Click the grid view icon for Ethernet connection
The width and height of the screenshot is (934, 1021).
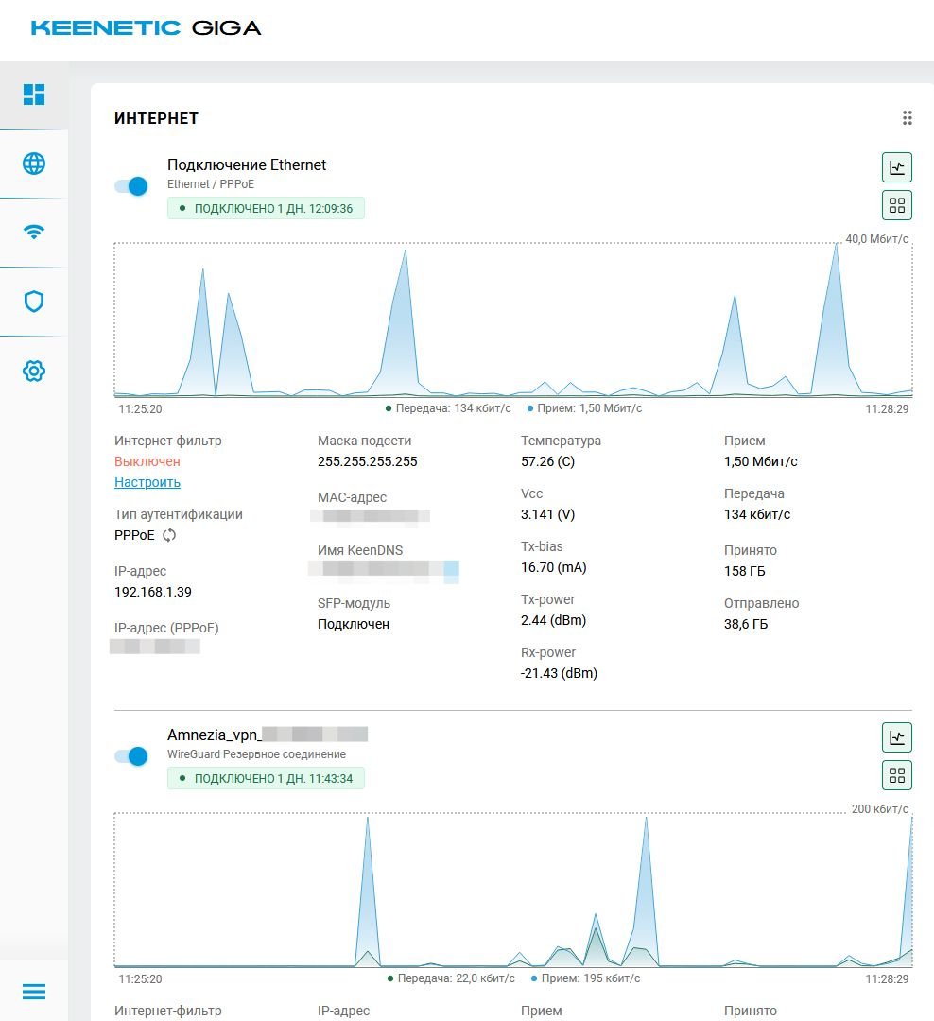tap(896, 205)
